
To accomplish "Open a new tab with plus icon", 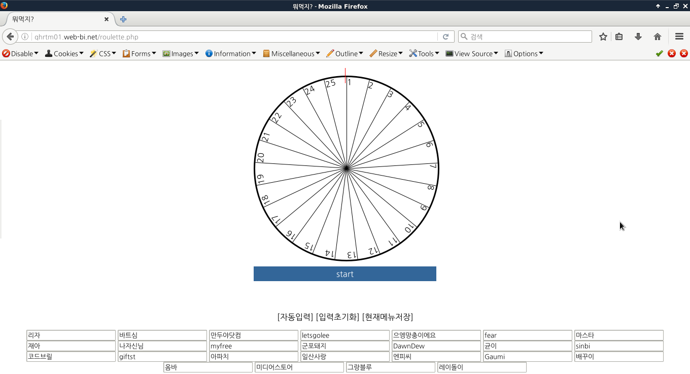I will [123, 19].
